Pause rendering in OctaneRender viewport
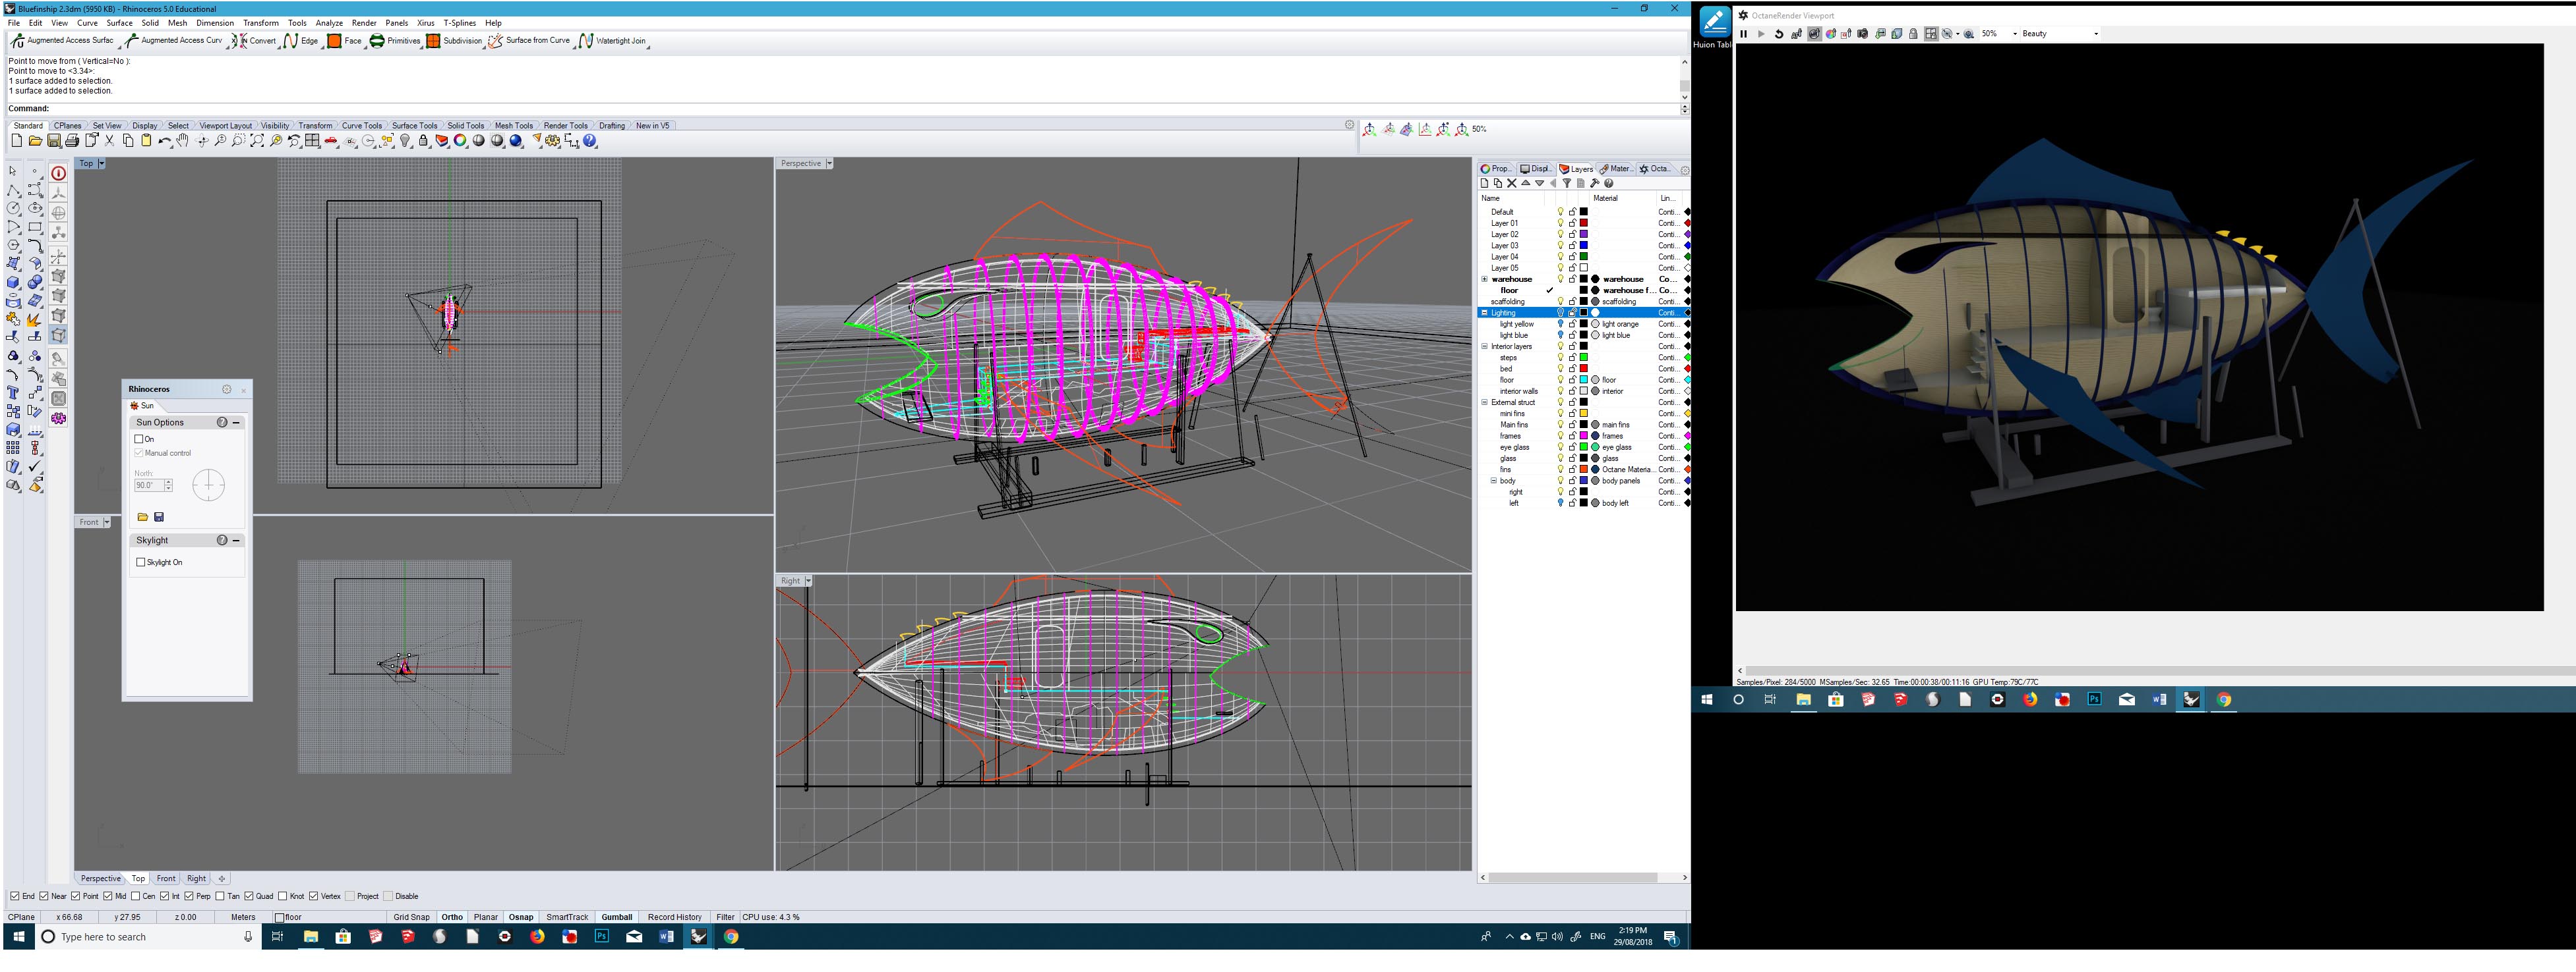Screen dimensions: 2576x972 click(1744, 34)
